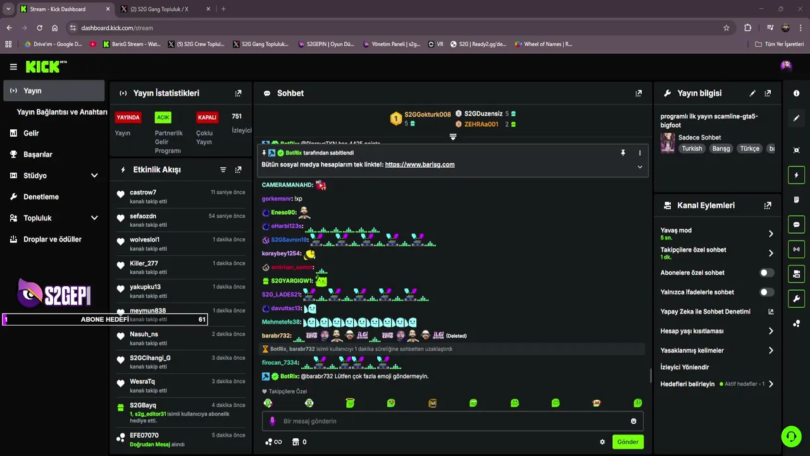Click the chat bubble icon in right rail
This screenshot has width=810, height=456.
click(x=796, y=224)
